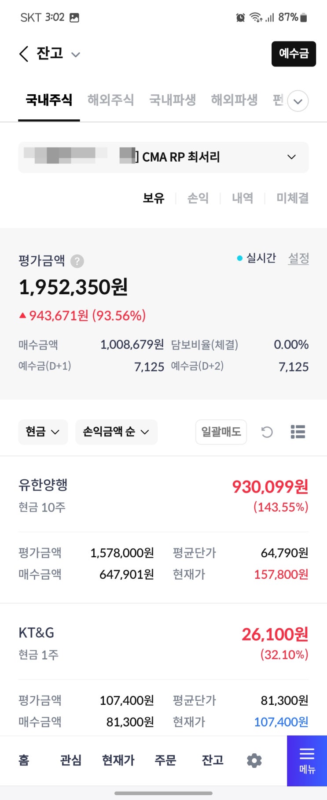
Task: Switch to 해외주식 tab
Action: (110, 100)
